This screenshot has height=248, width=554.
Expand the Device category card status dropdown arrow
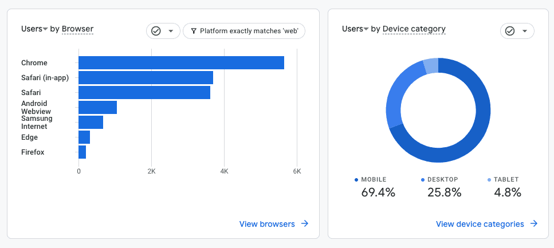pyautogui.click(x=525, y=31)
